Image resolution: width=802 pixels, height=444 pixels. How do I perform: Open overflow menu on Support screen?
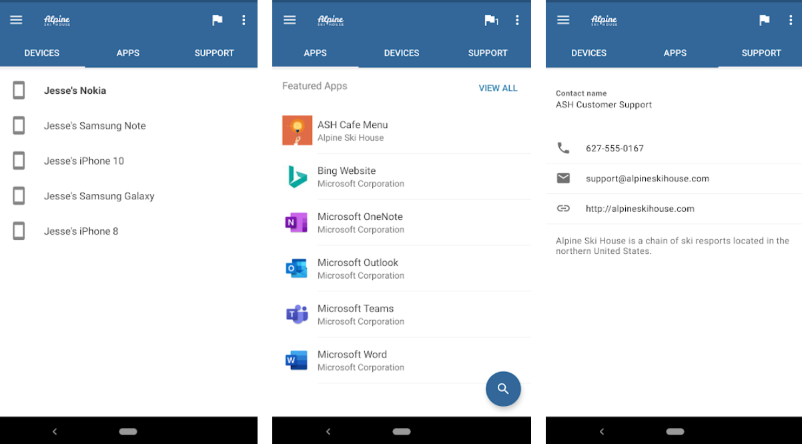[791, 20]
